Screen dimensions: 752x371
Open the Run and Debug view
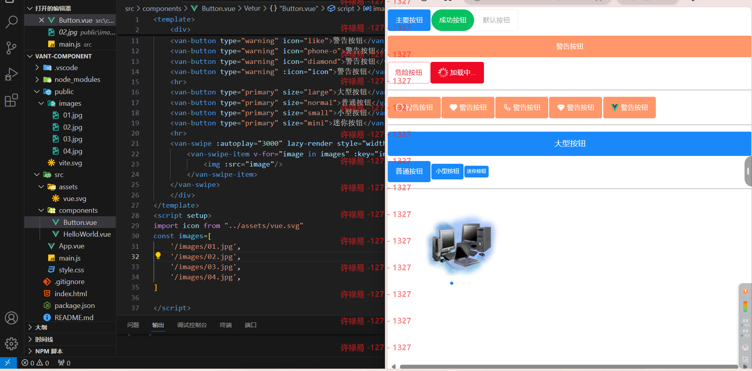pyautogui.click(x=11, y=74)
